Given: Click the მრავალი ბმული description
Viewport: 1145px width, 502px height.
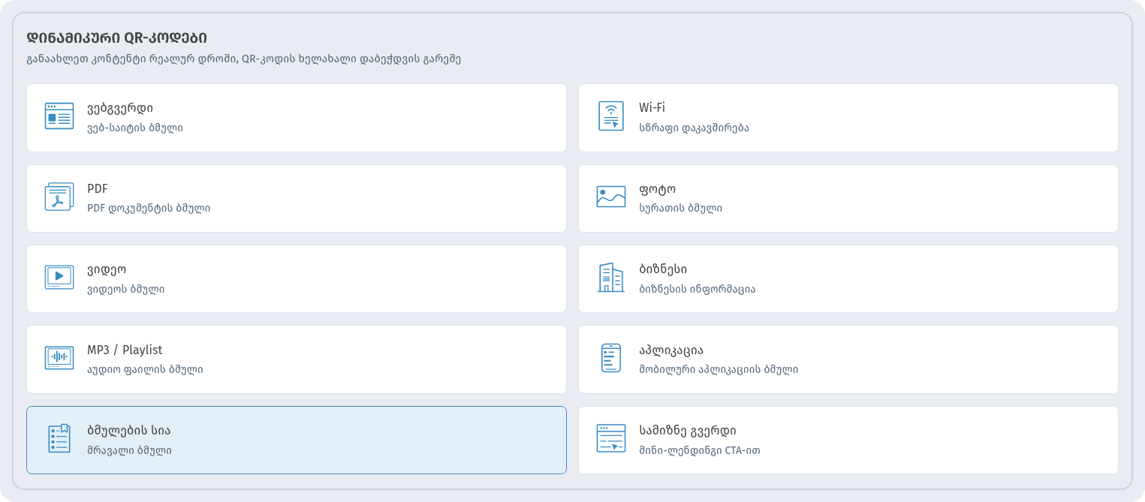Looking at the screenshot, I should tap(129, 450).
